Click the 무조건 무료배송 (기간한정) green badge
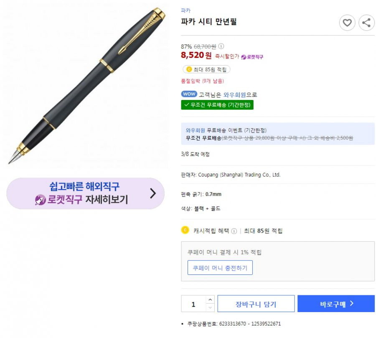Image resolution: width=376 pixels, height=338 pixels. tap(217, 105)
